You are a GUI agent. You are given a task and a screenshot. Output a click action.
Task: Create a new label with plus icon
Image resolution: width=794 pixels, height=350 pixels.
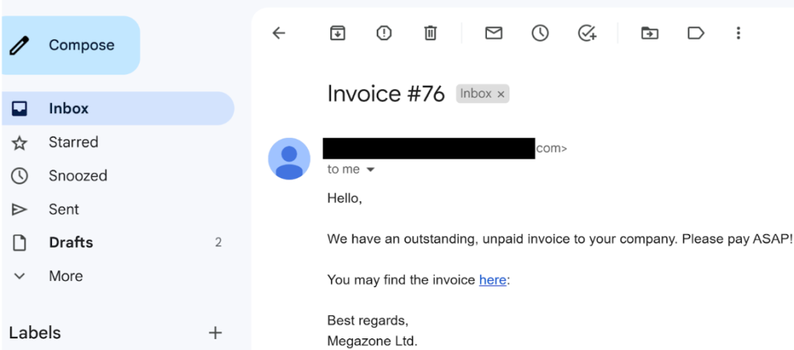pyautogui.click(x=216, y=333)
